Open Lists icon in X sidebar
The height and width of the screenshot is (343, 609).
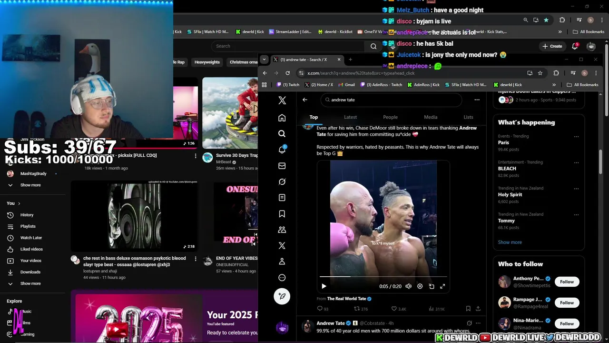pyautogui.click(x=282, y=198)
